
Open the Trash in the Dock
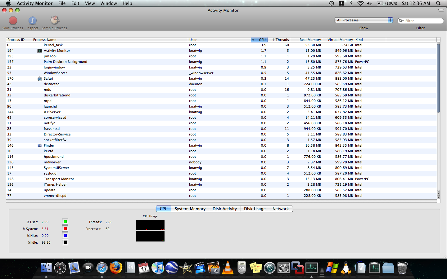[x=402, y=268]
